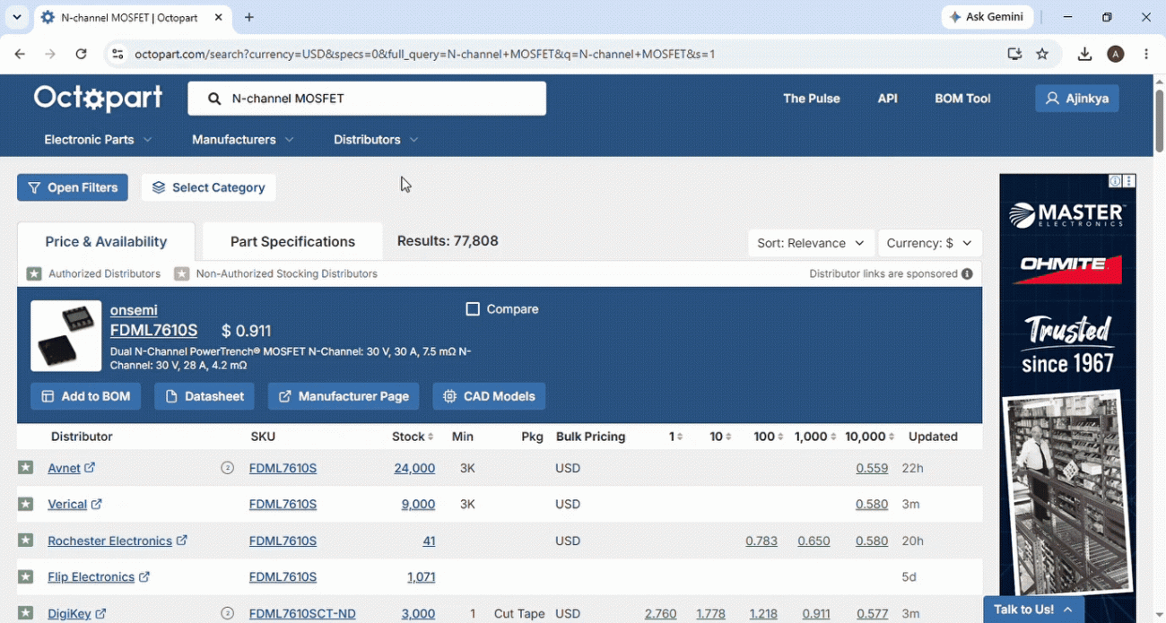
Task: Open the FDML7610SCT-ND SKU link
Action: pos(302,614)
